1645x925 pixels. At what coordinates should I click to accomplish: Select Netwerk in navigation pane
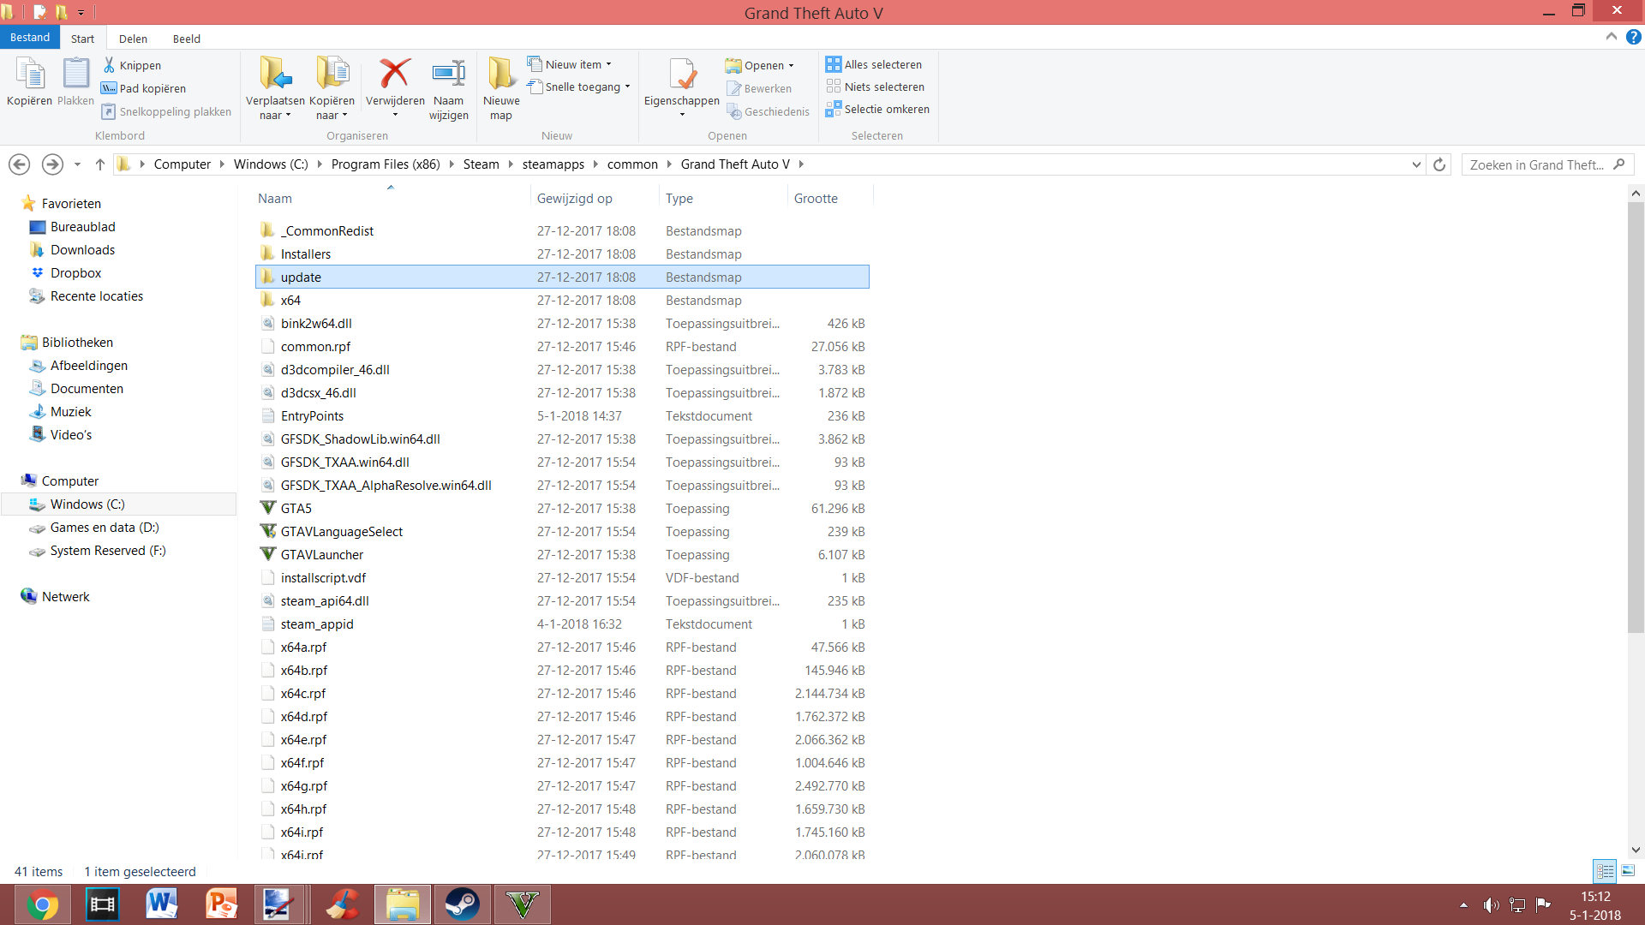click(x=65, y=597)
